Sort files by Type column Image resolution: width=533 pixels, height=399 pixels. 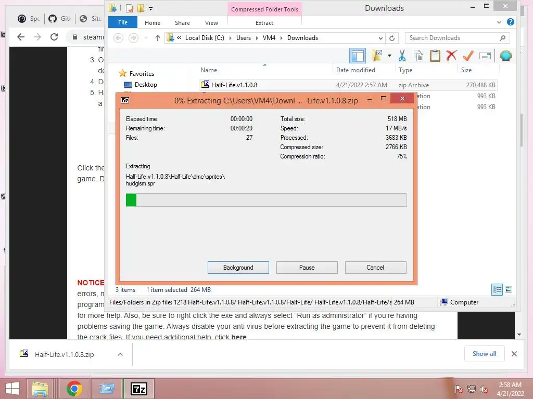click(x=405, y=70)
